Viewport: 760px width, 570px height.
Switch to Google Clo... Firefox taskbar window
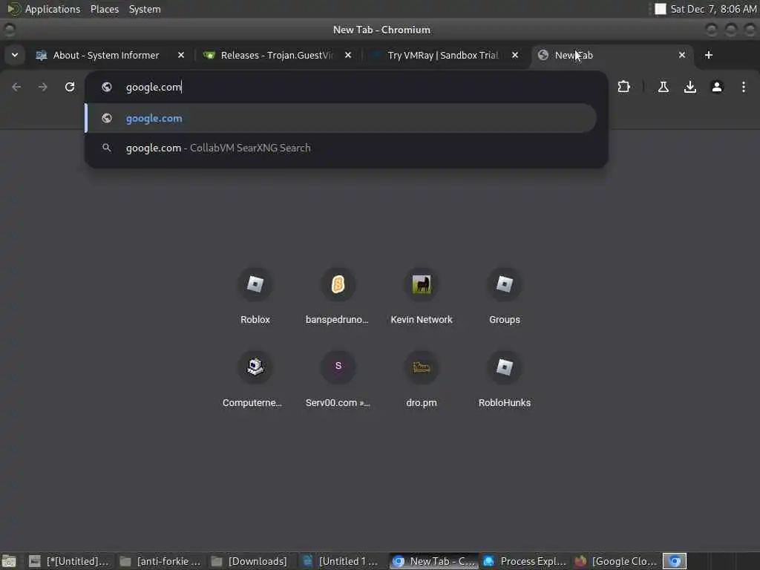click(615, 561)
